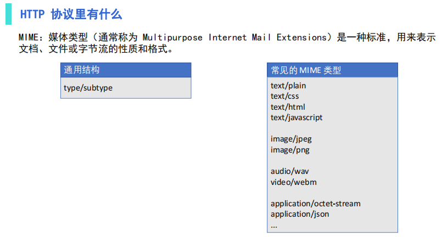Image resolution: width=442 pixels, height=237 pixels.
Task: Select the "video/webm" line
Action: pyautogui.click(x=293, y=182)
